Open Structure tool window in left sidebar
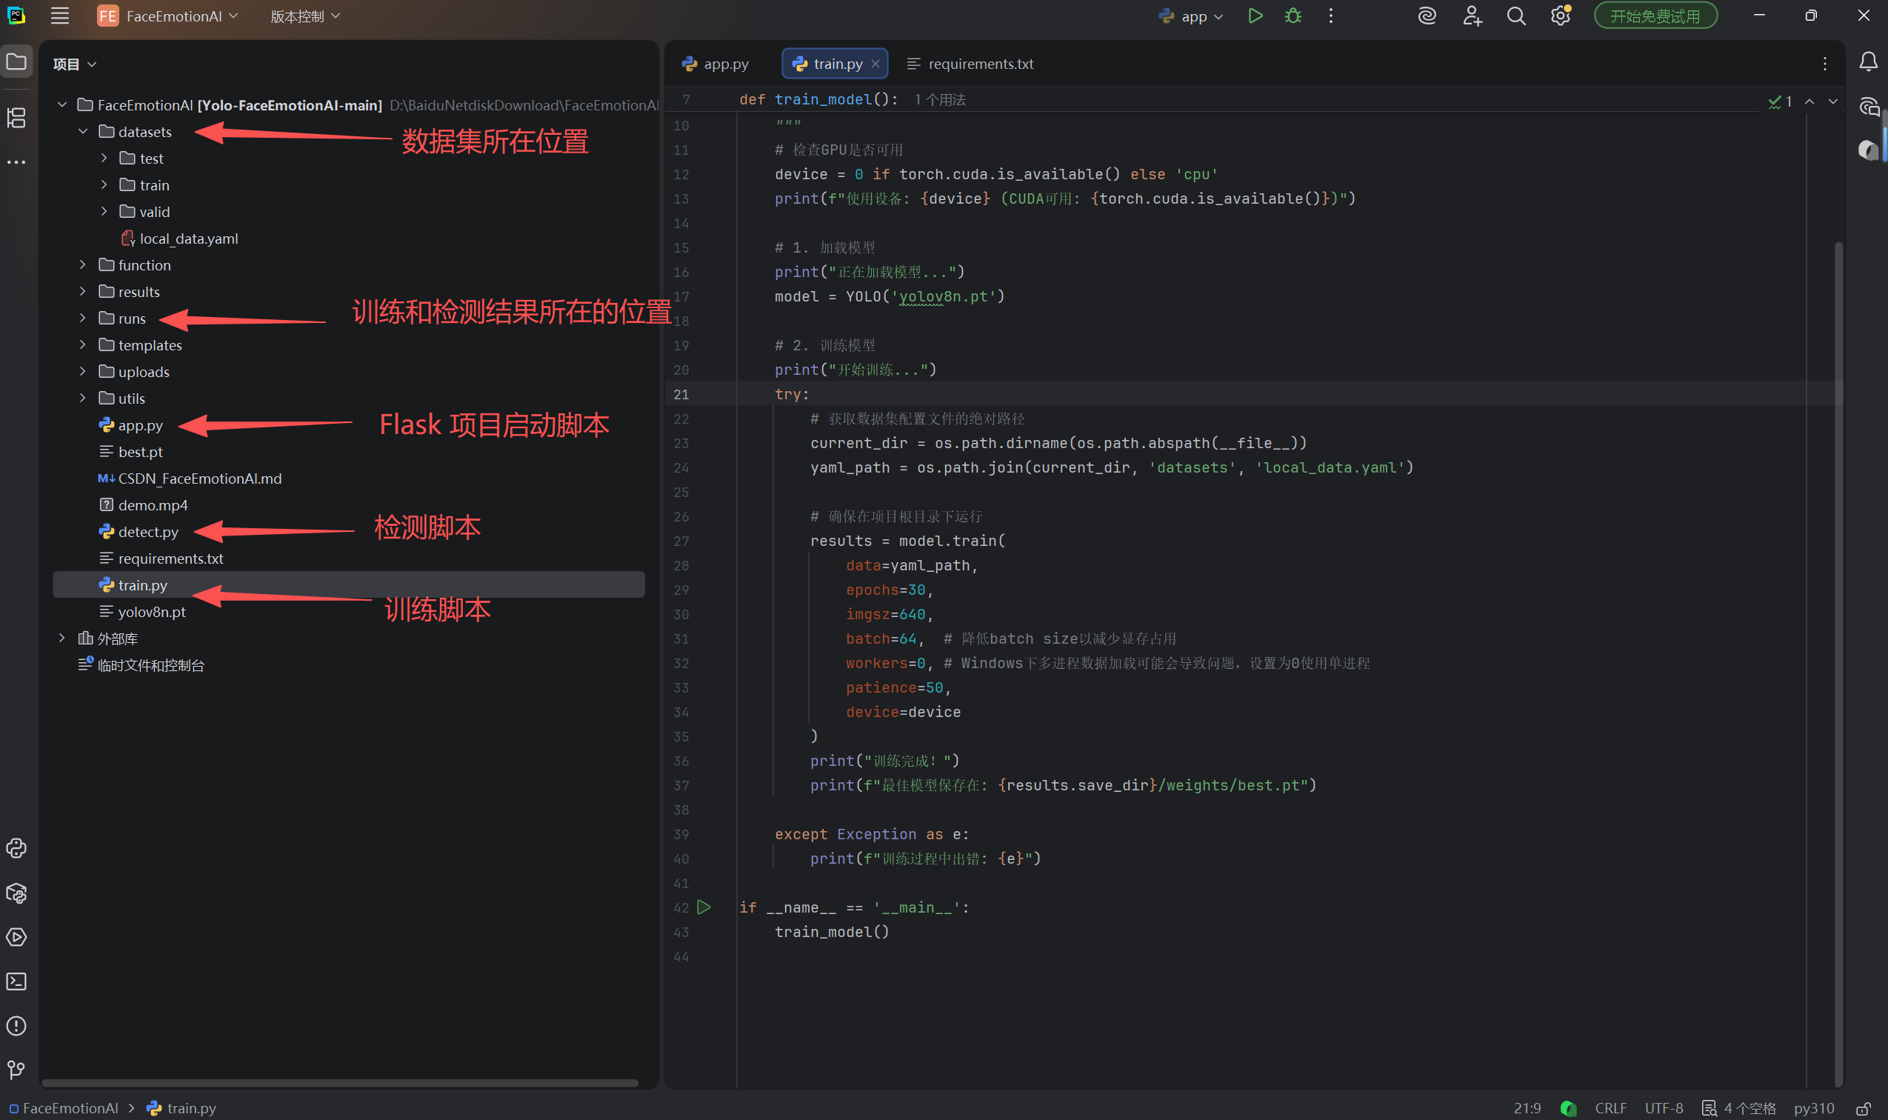Viewport: 1888px width, 1120px height. coord(16,118)
